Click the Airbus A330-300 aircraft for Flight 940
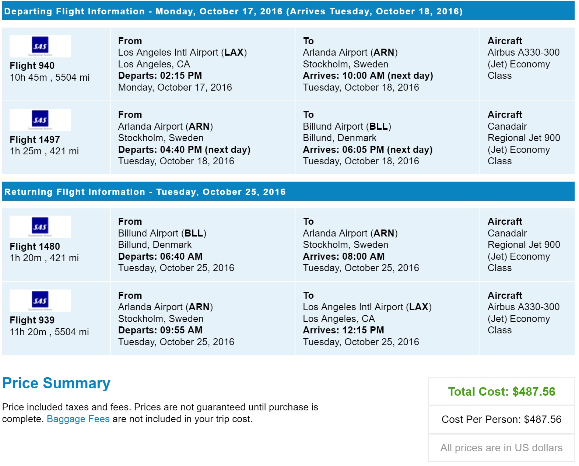The height and width of the screenshot is (466, 579). [x=523, y=52]
